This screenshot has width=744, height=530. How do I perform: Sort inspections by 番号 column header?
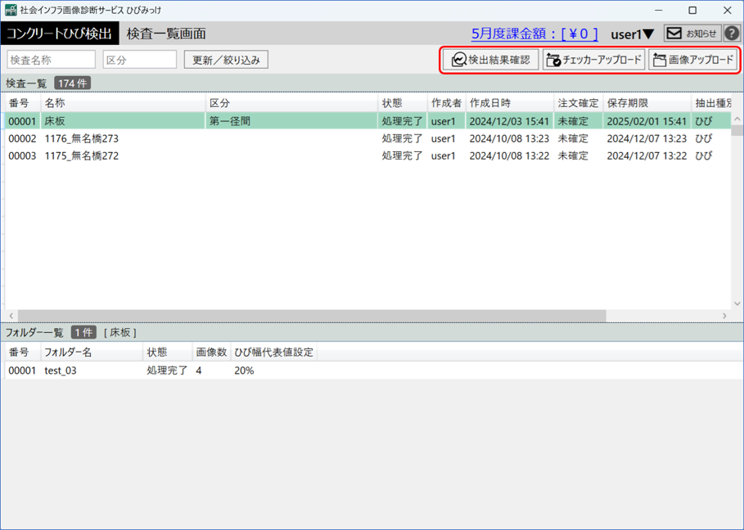pos(22,103)
